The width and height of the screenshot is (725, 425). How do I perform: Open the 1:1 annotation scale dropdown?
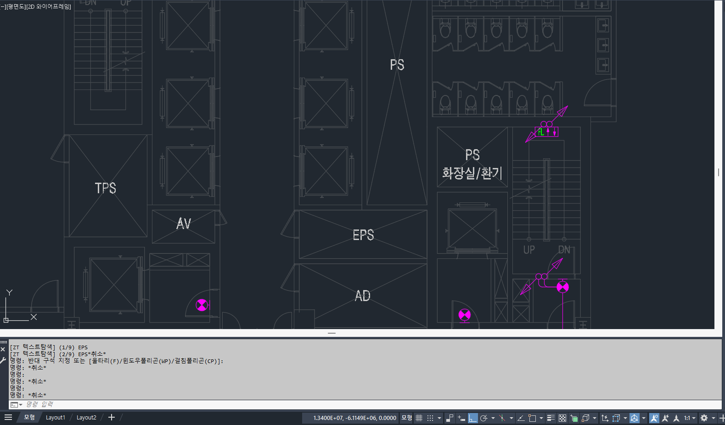pos(690,418)
